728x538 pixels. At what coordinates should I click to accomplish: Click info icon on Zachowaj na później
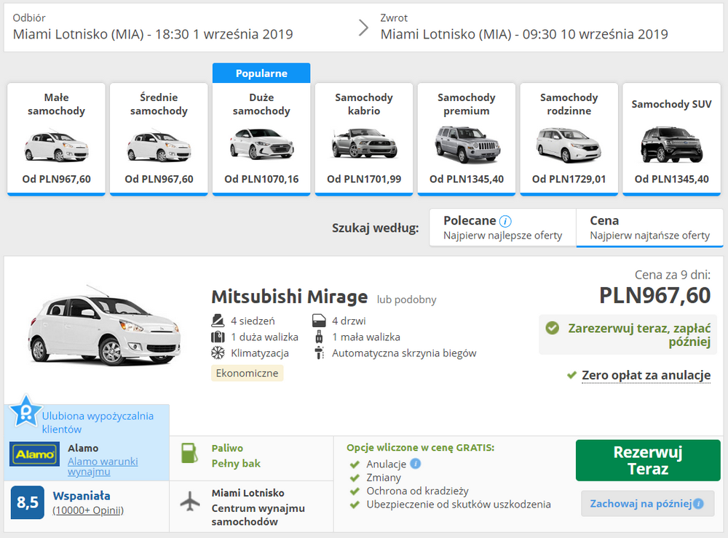[x=698, y=504]
